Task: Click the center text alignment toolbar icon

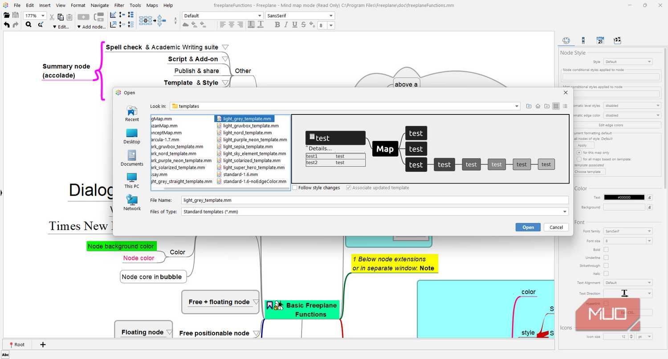Action: click(232, 25)
